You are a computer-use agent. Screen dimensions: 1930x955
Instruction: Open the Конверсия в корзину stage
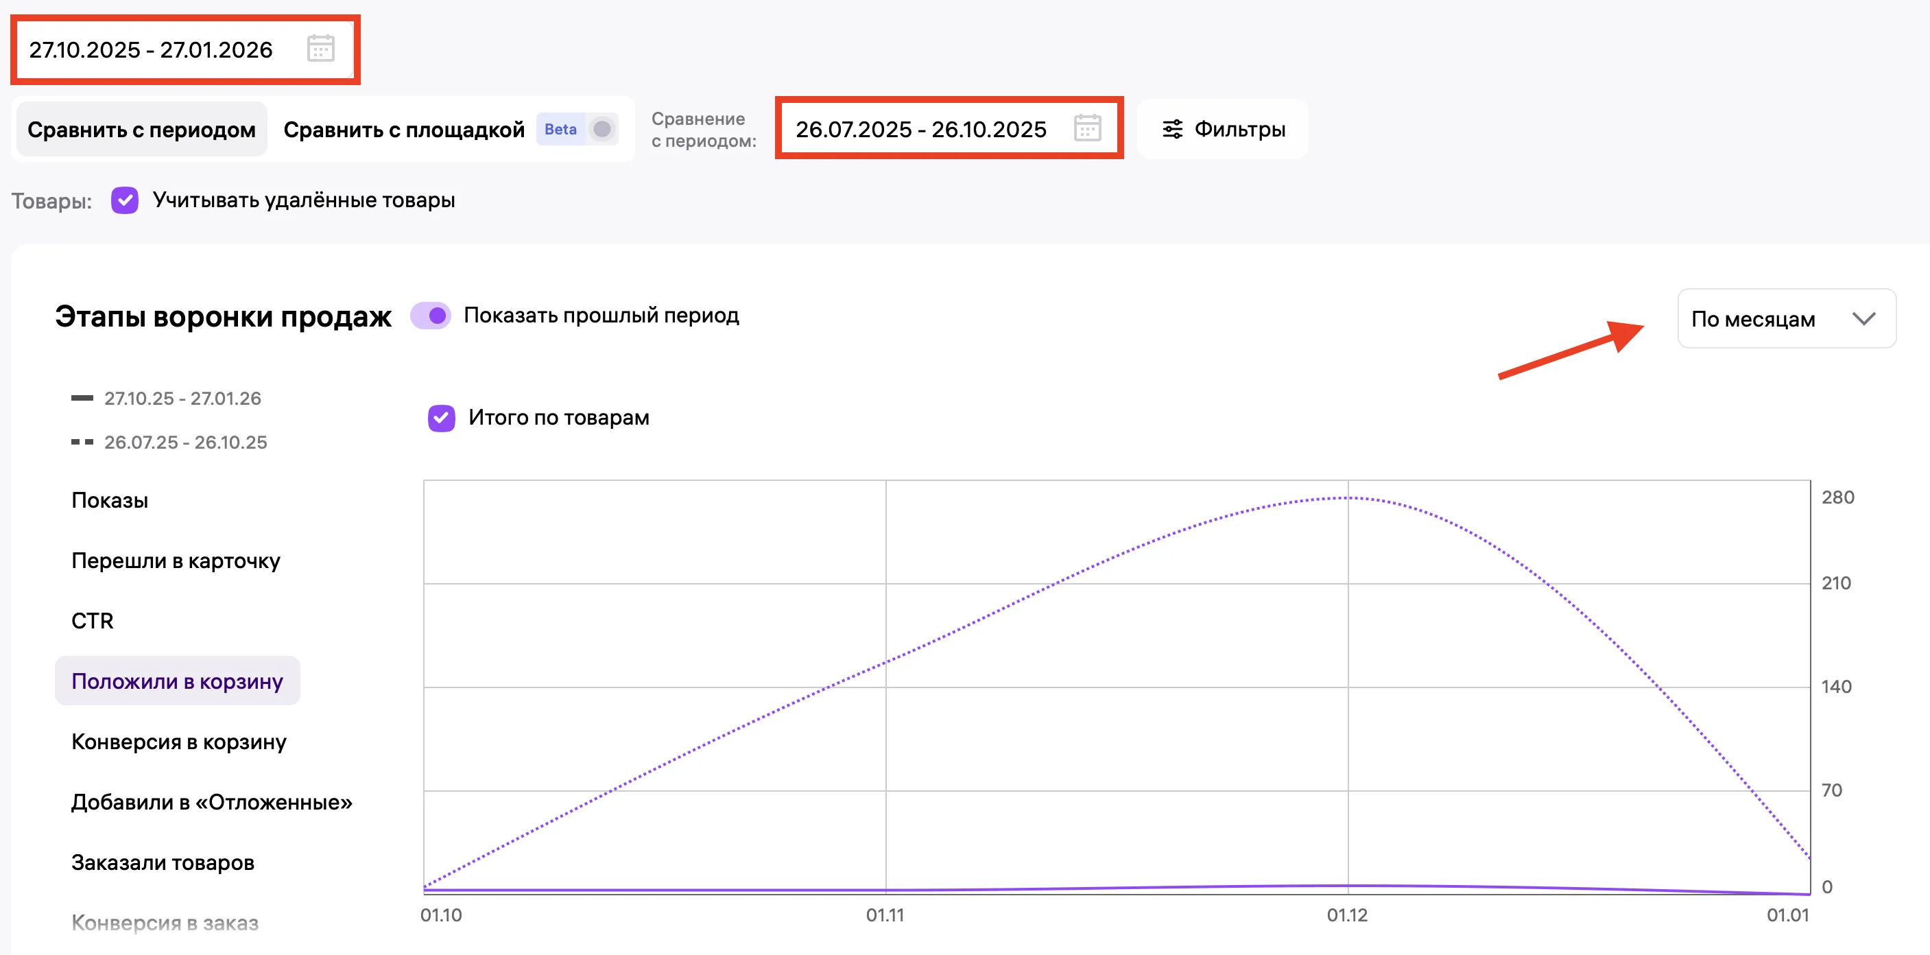[178, 742]
